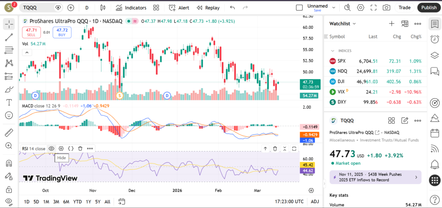Collapse the INDICES section in watchlist
This screenshot has width=442, height=208.
(333, 50)
